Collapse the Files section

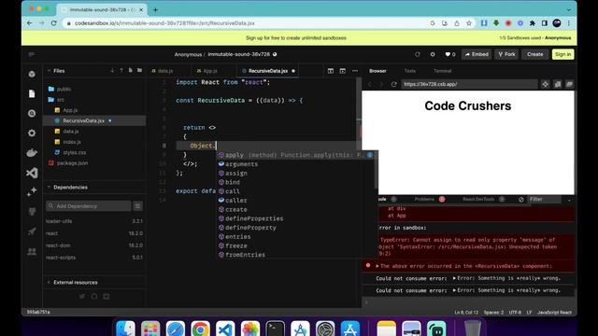pos(49,71)
